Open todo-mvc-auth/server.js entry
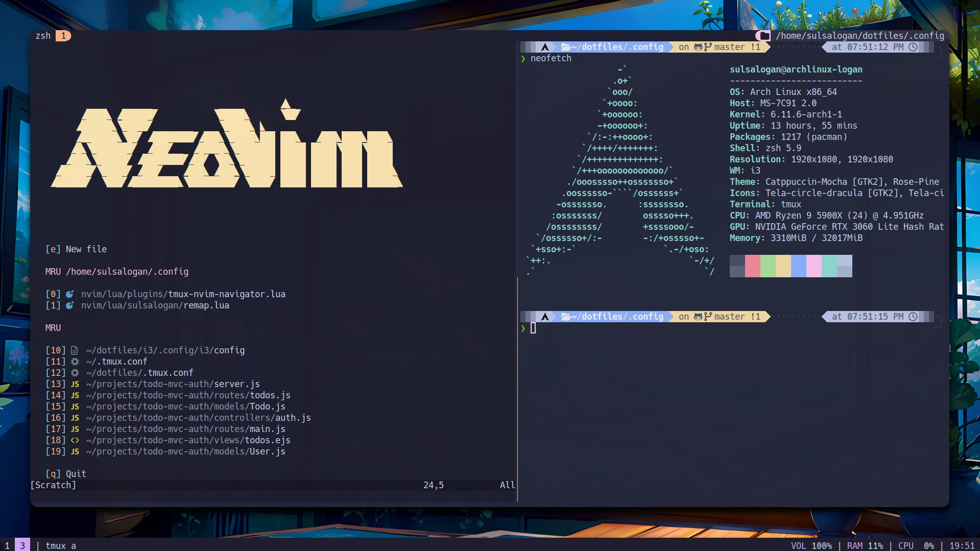The image size is (980, 551). coord(153,384)
